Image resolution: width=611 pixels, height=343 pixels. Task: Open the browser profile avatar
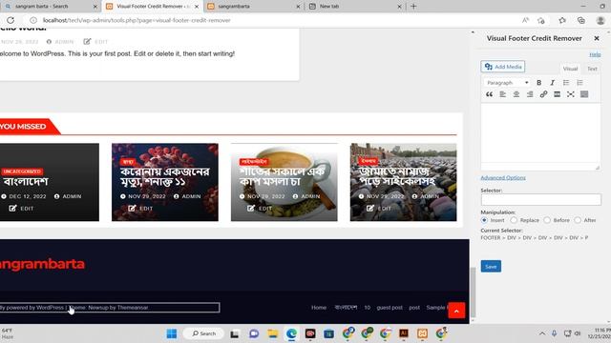(x=600, y=20)
